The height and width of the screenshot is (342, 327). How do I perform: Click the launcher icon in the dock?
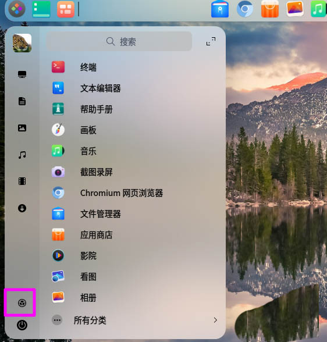coord(17,9)
